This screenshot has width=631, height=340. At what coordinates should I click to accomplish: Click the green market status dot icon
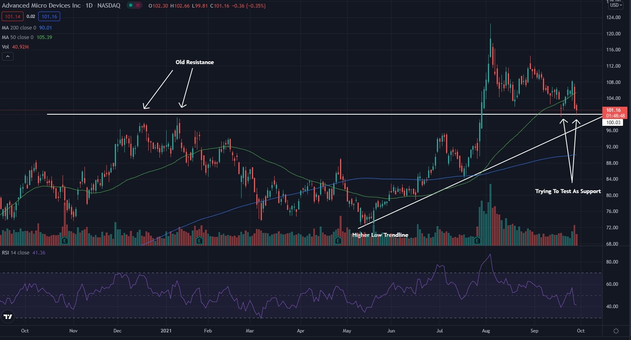pos(130,6)
